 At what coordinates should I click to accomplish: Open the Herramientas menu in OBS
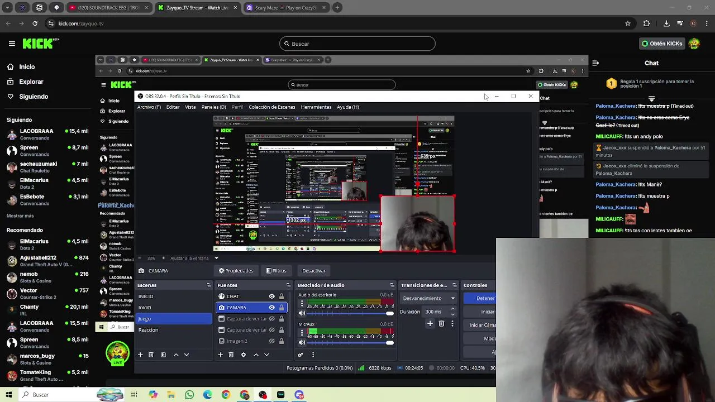tap(316, 107)
